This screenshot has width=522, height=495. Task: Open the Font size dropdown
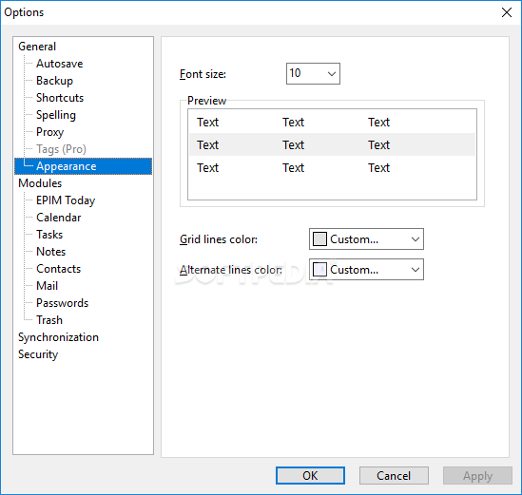313,73
